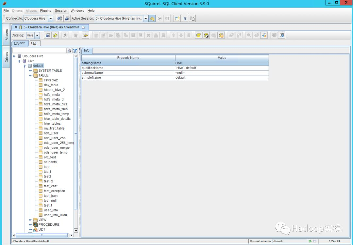Click the greyed-out up arrow toolbar icon

click(x=173, y=35)
